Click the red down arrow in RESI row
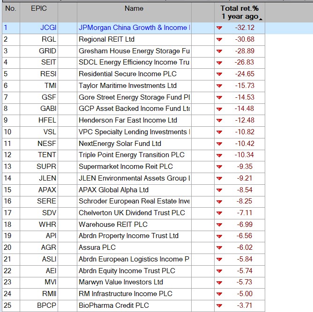313x312 pixels. pyautogui.click(x=219, y=74)
